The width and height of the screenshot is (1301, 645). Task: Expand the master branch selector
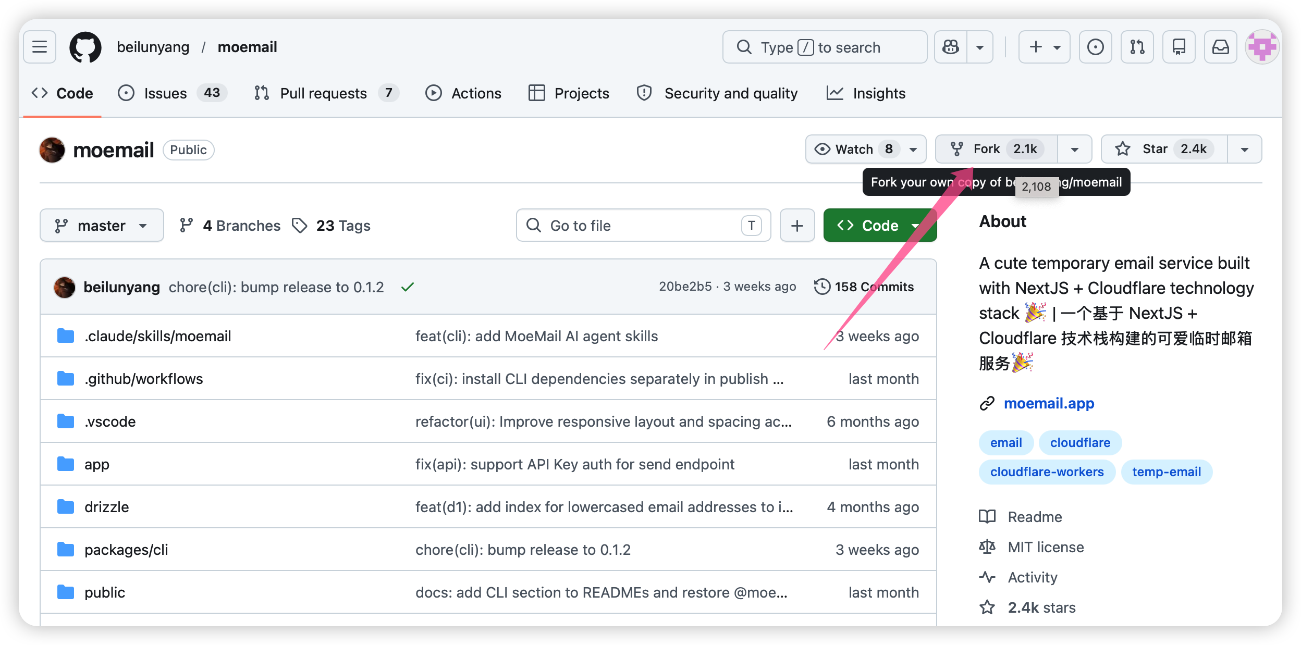[102, 225]
